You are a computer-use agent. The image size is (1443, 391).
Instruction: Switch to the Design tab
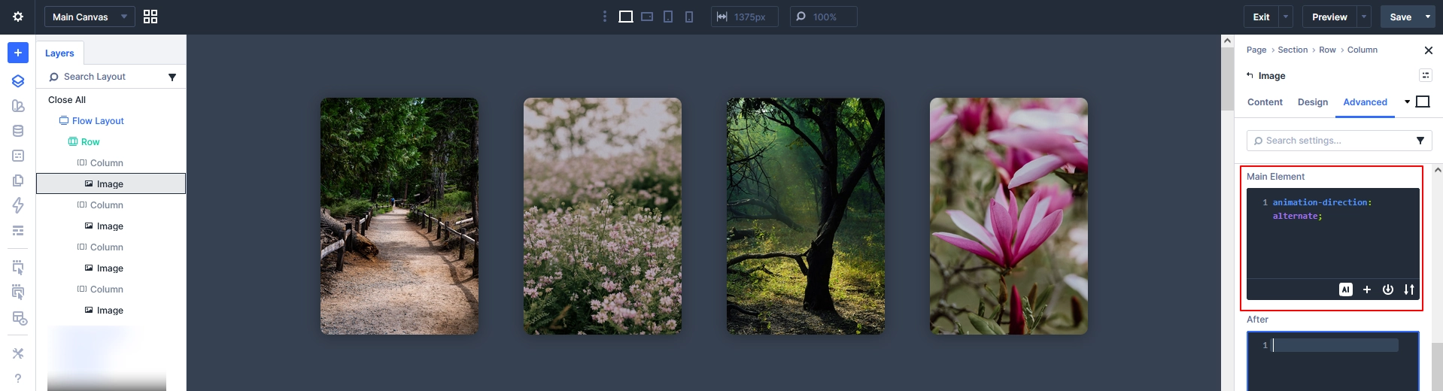point(1313,102)
